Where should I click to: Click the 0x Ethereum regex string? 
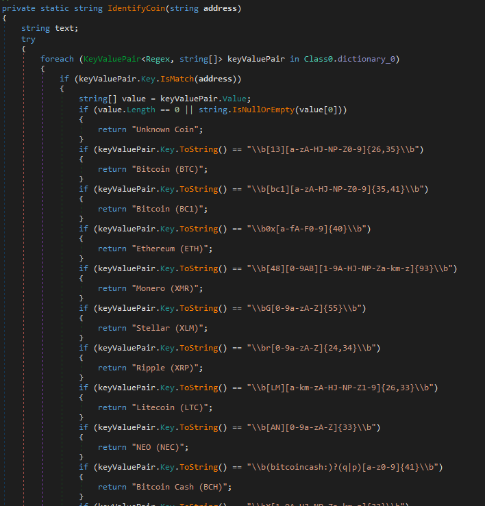click(x=306, y=229)
